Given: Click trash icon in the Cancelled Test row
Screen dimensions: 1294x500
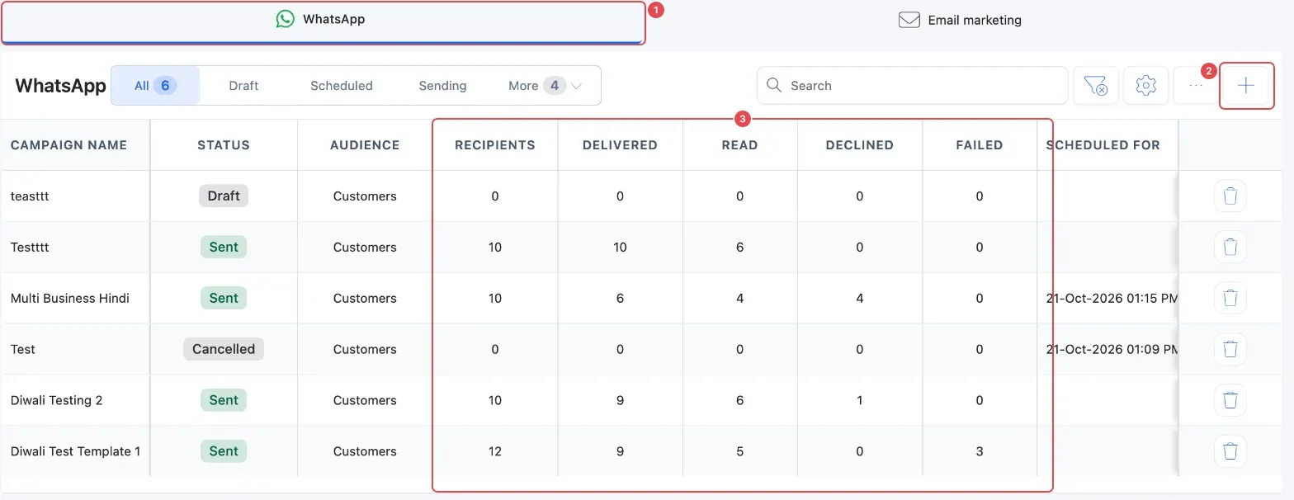Looking at the screenshot, I should click(1230, 349).
